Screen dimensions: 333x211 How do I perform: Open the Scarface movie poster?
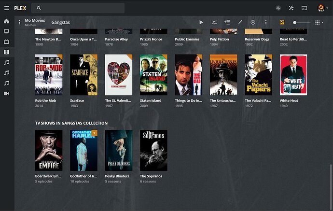83,74
